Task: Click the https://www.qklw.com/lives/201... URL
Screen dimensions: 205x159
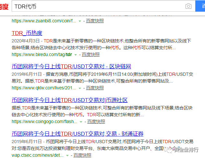Action: pyautogui.click(x=44, y=88)
